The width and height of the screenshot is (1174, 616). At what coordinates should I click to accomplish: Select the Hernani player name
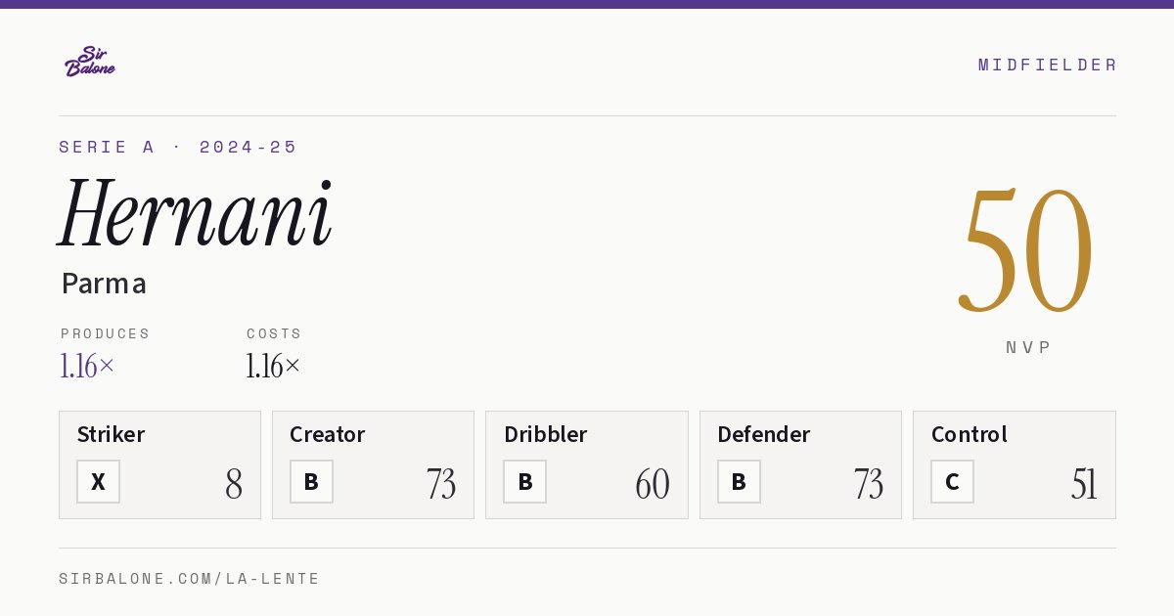(196, 213)
